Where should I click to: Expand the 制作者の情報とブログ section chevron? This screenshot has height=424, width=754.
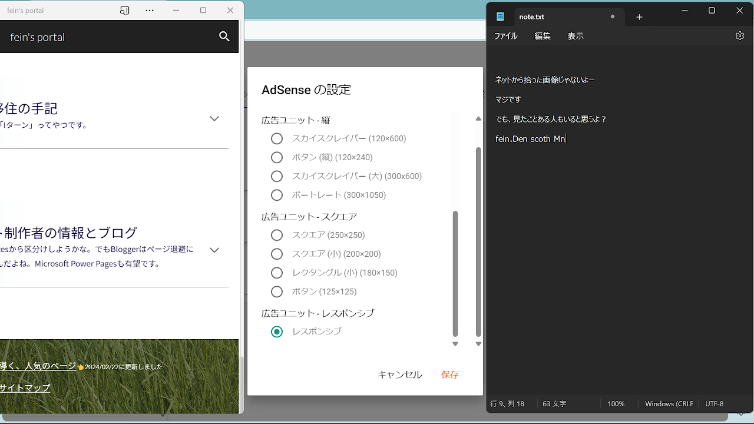[x=214, y=250]
